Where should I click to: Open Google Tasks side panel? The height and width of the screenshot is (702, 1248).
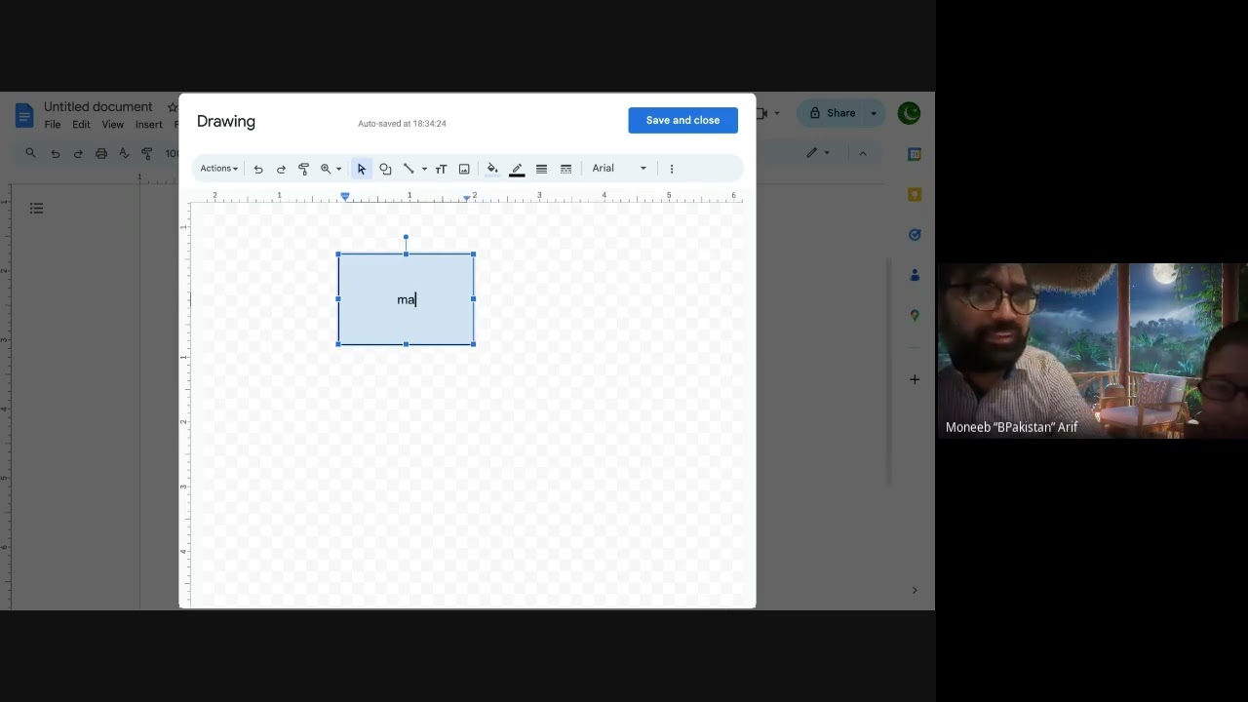tap(915, 235)
